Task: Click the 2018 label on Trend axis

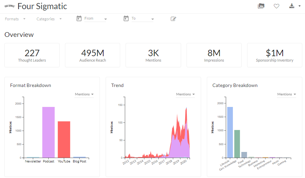Action: click(x=169, y=162)
